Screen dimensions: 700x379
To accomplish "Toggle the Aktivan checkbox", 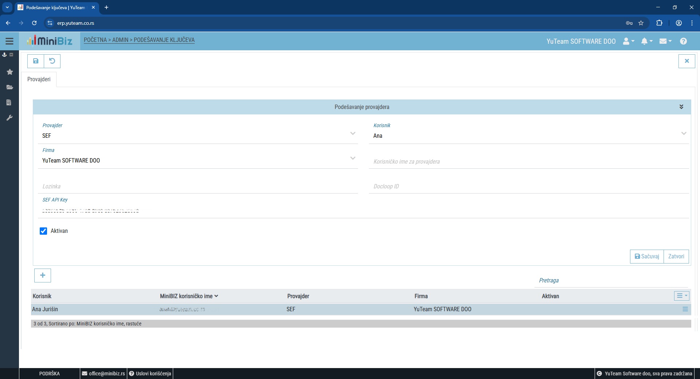I will 43,231.
